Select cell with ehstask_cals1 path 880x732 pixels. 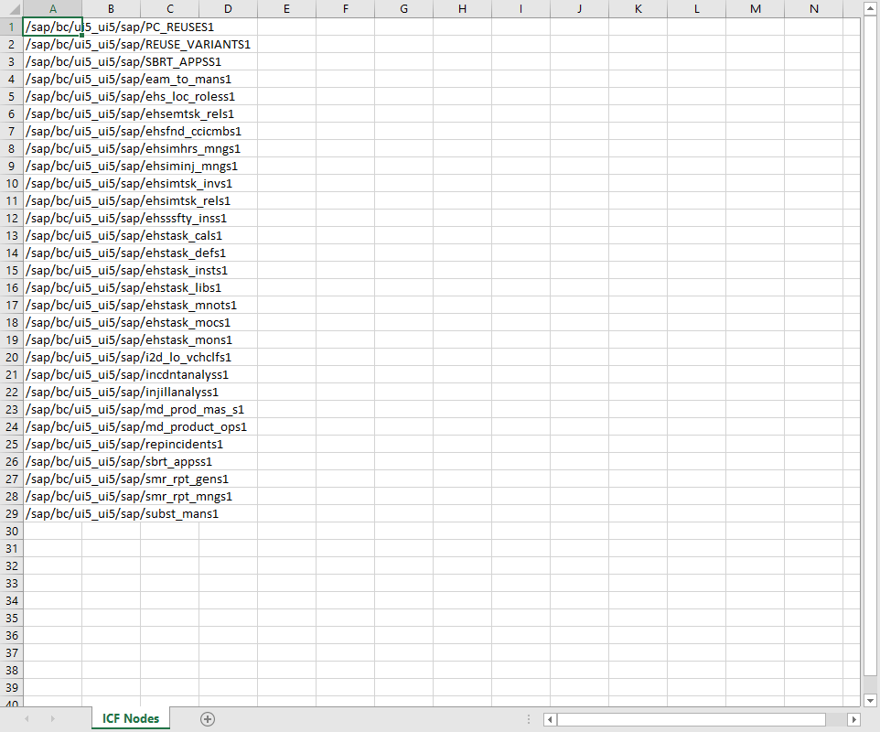point(53,236)
